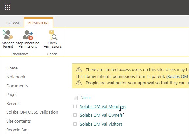Sort by the Name column header
189x137 pixels.
(86, 98)
